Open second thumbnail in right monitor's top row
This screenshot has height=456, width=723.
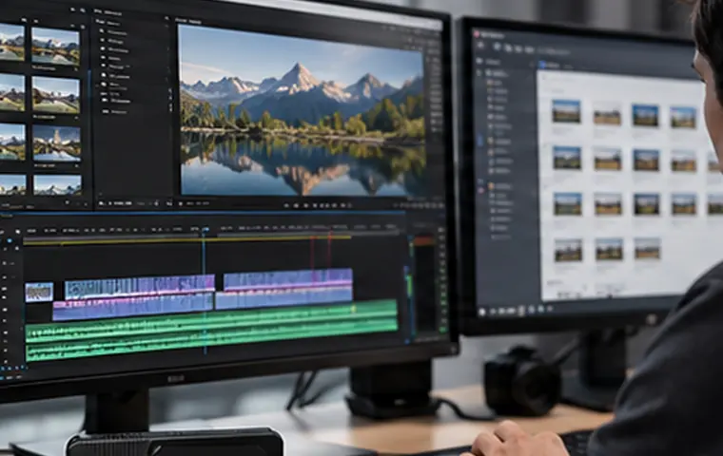[x=607, y=116]
